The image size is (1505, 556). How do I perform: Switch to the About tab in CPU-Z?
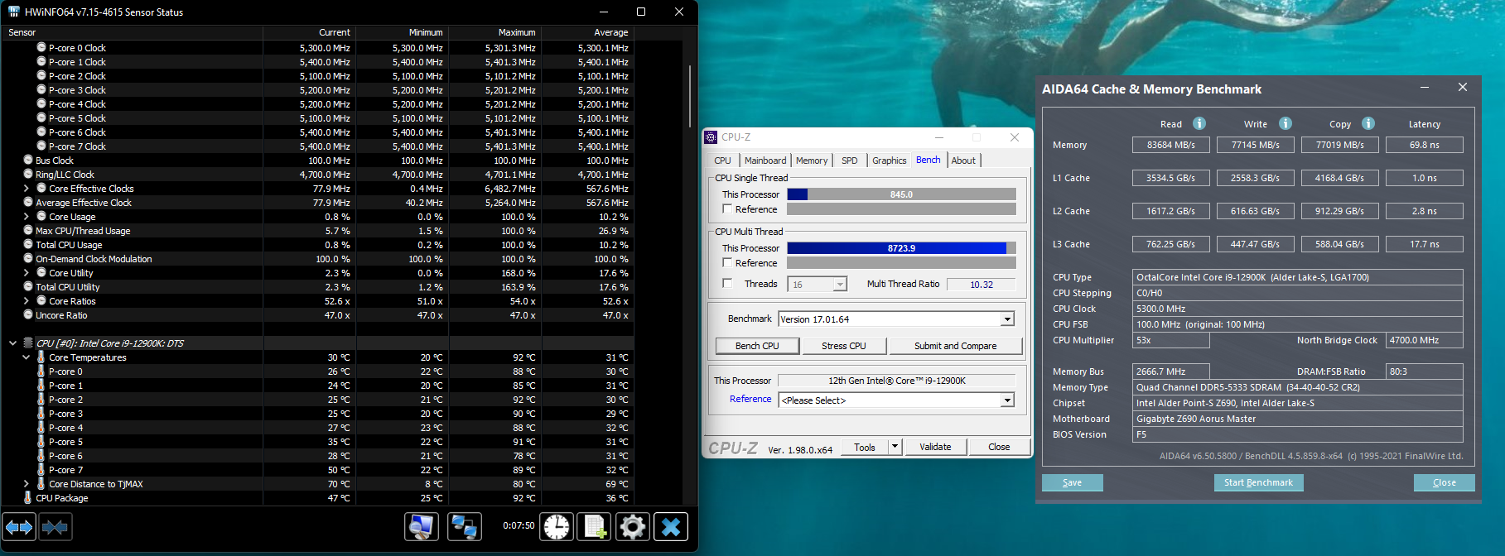coord(963,161)
